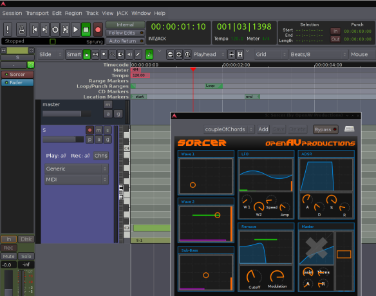The width and height of the screenshot is (376, 296).
Task: Select the Range tool
Action: (95, 55)
